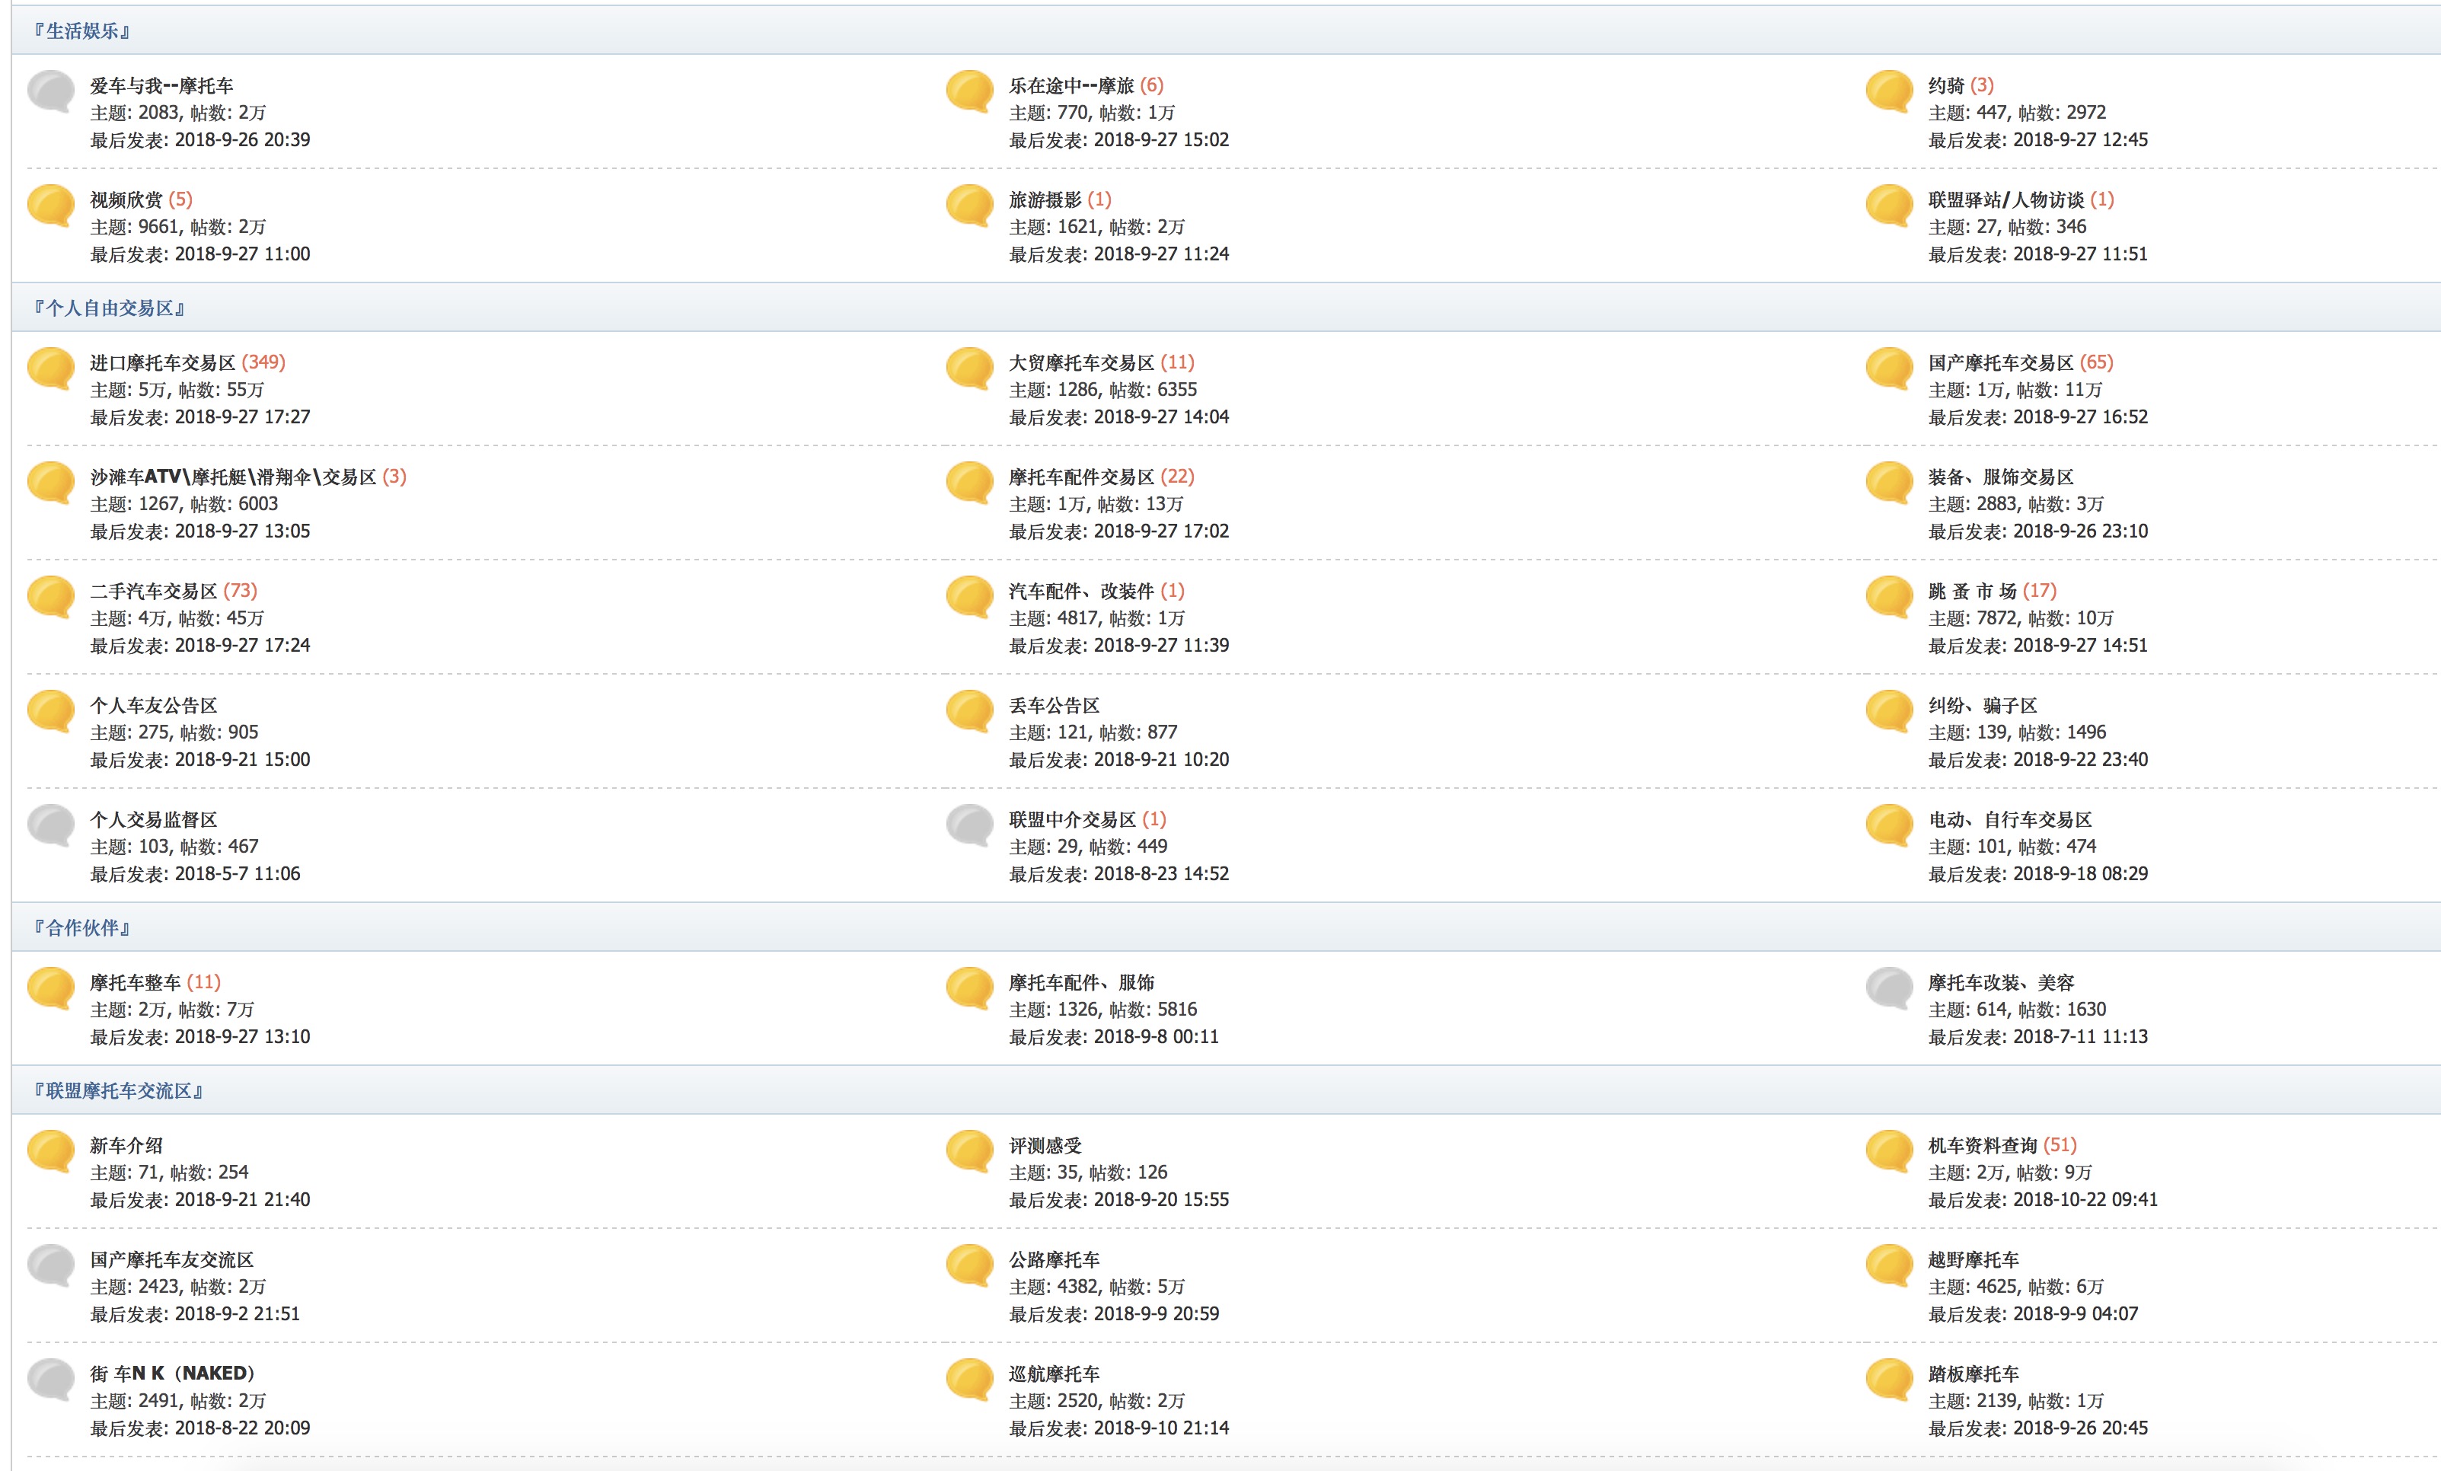Click the forum icon next to 跳蚤市场
2441x1471 pixels.
point(1889,596)
